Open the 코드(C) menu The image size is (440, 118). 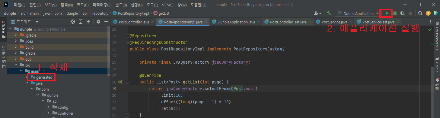tap(82, 5)
